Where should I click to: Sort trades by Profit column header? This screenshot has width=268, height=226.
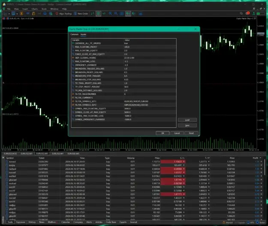(x=256, y=158)
